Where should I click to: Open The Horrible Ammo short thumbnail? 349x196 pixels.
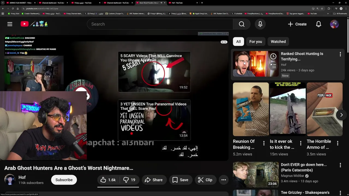pyautogui.click(x=324, y=109)
